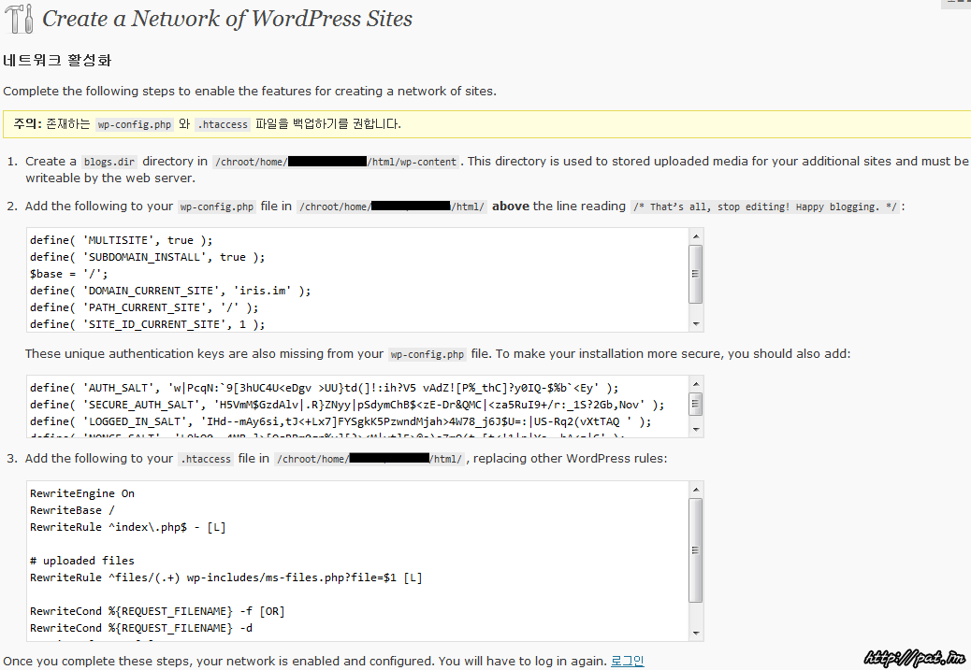
Task: Click the blogs.dir code label in step 1
Action: 109,162
